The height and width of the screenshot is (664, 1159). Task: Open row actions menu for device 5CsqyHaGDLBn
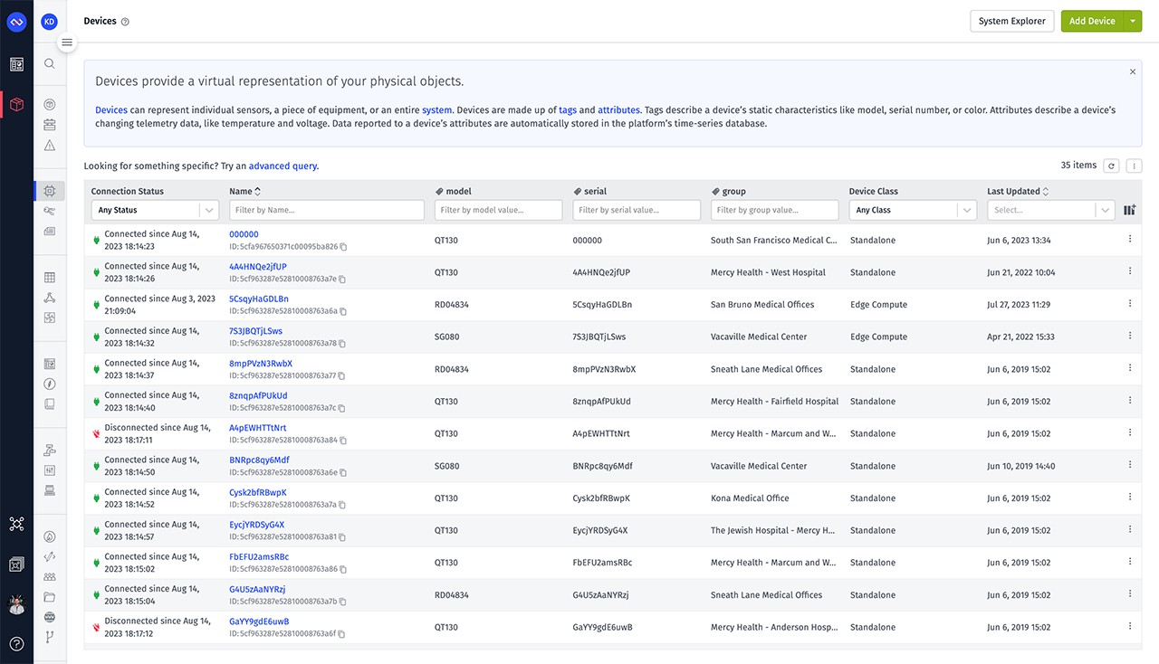(x=1130, y=304)
